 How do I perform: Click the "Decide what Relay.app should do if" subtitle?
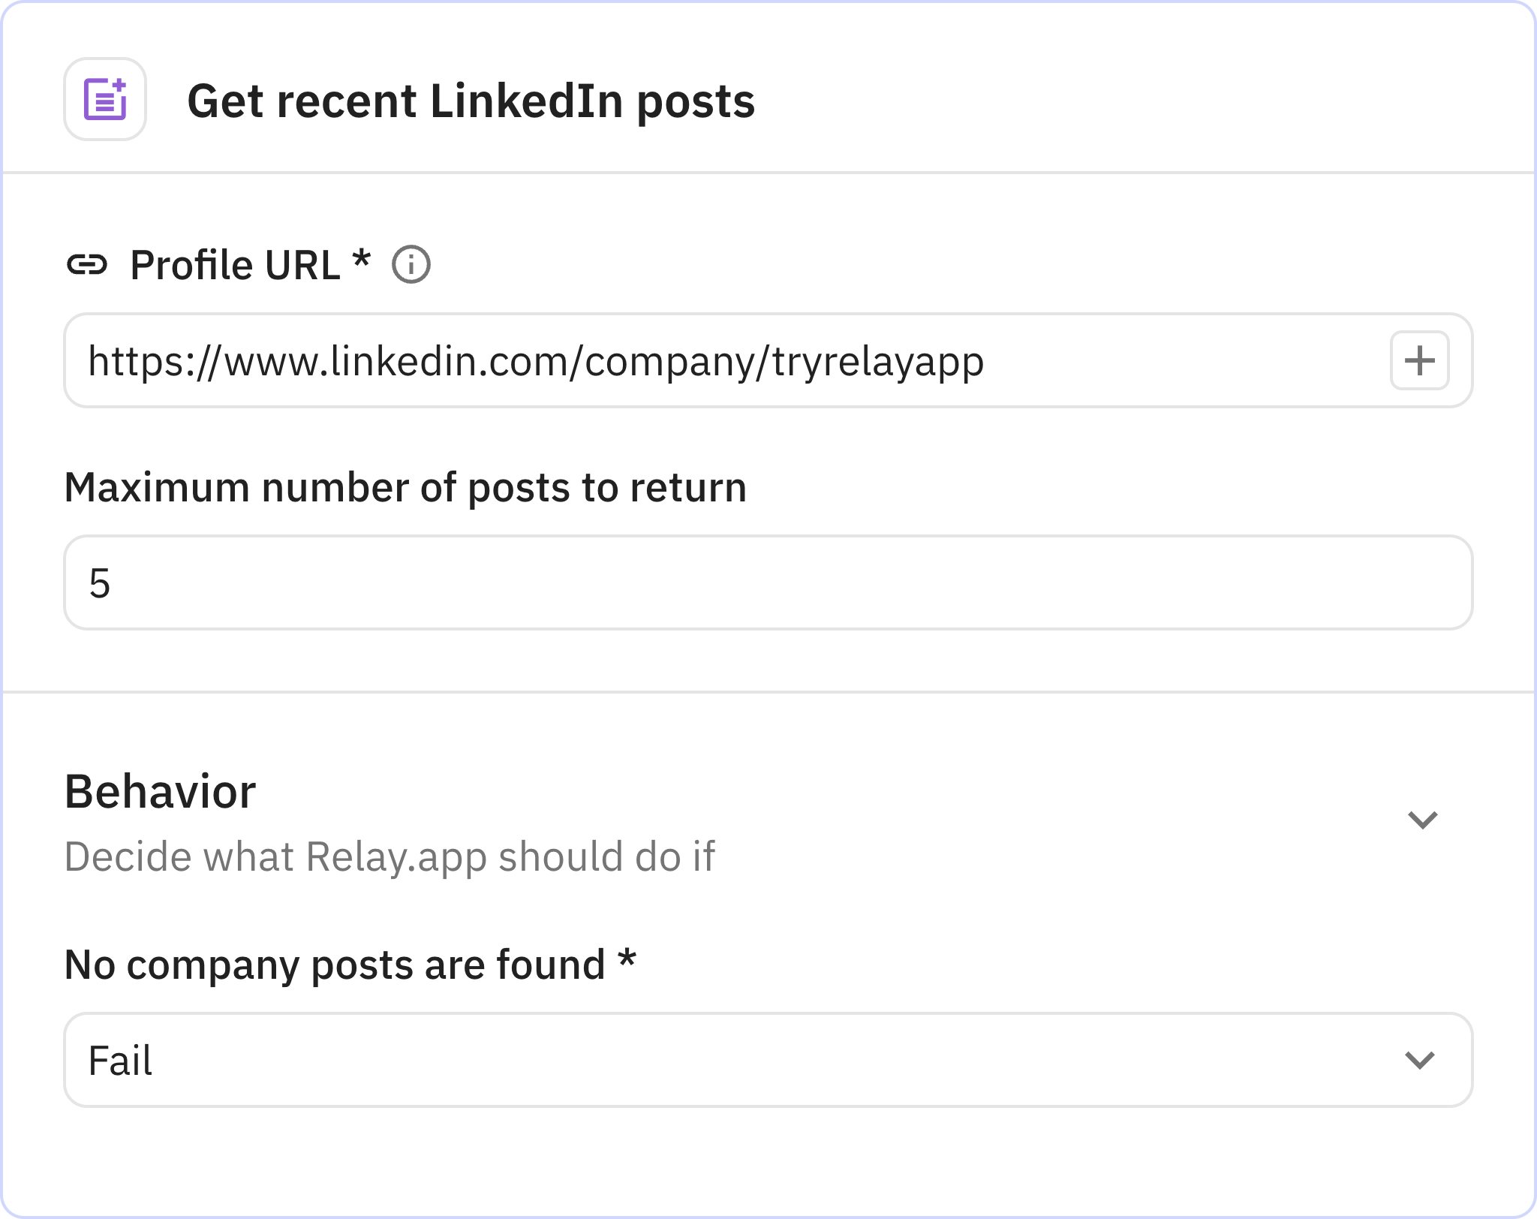[390, 856]
